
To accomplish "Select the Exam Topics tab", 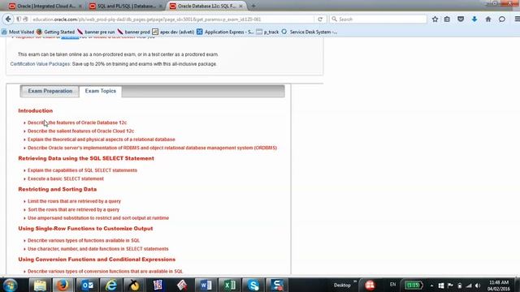I will point(101,91).
